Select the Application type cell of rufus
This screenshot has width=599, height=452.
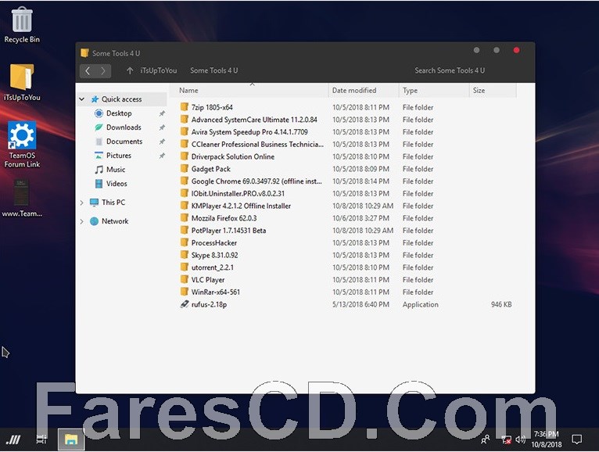point(420,304)
